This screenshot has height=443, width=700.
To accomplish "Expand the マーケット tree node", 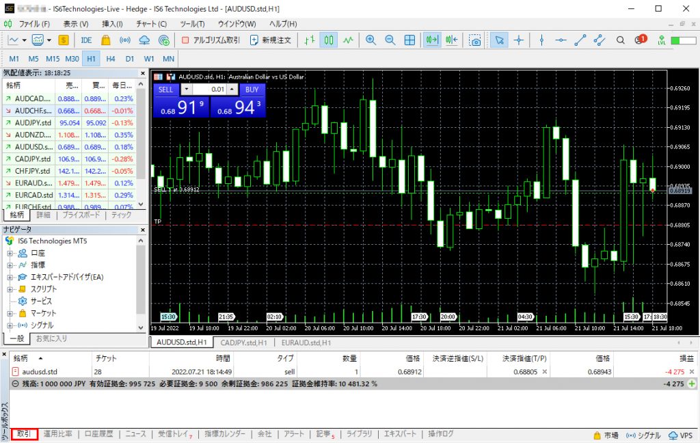I will click(x=10, y=314).
